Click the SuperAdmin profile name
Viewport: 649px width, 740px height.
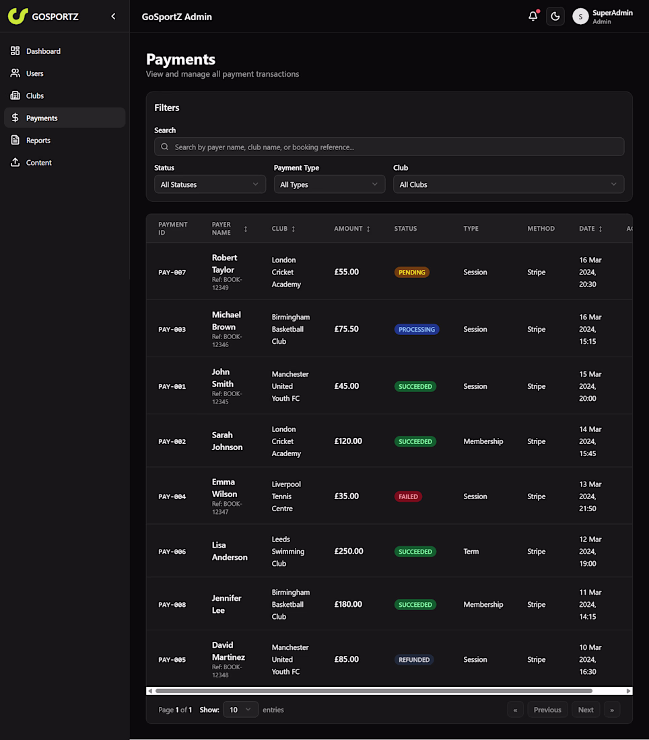tap(612, 13)
